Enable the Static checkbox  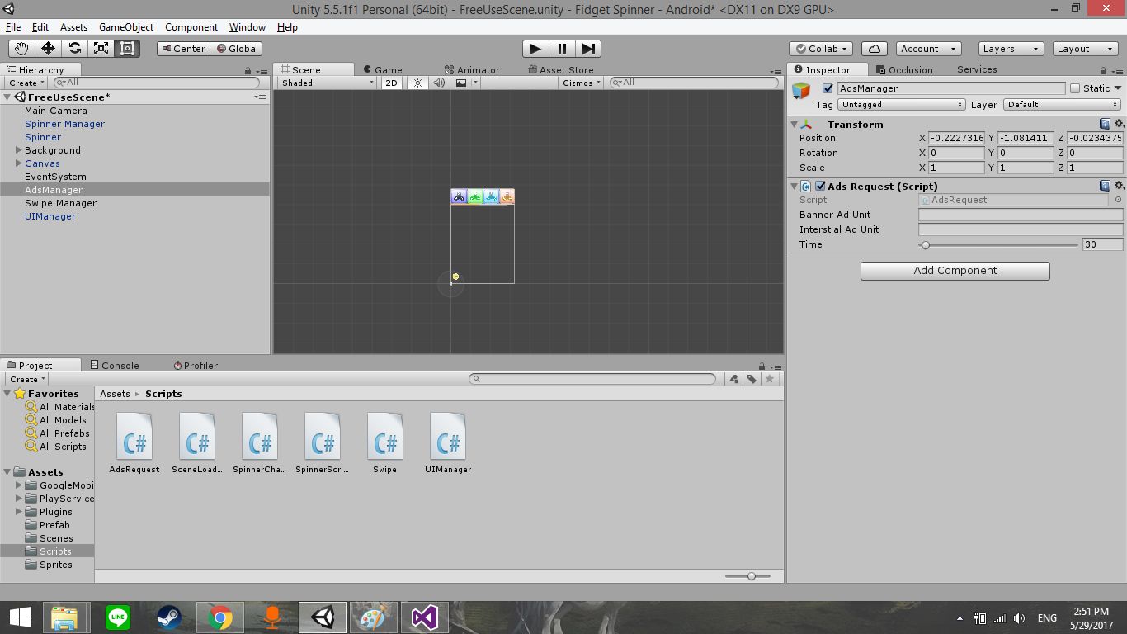[x=1075, y=88]
